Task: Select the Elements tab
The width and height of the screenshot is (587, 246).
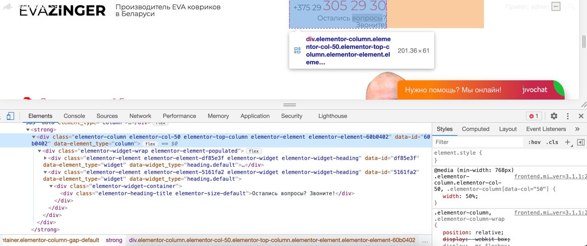Action: [x=40, y=116]
